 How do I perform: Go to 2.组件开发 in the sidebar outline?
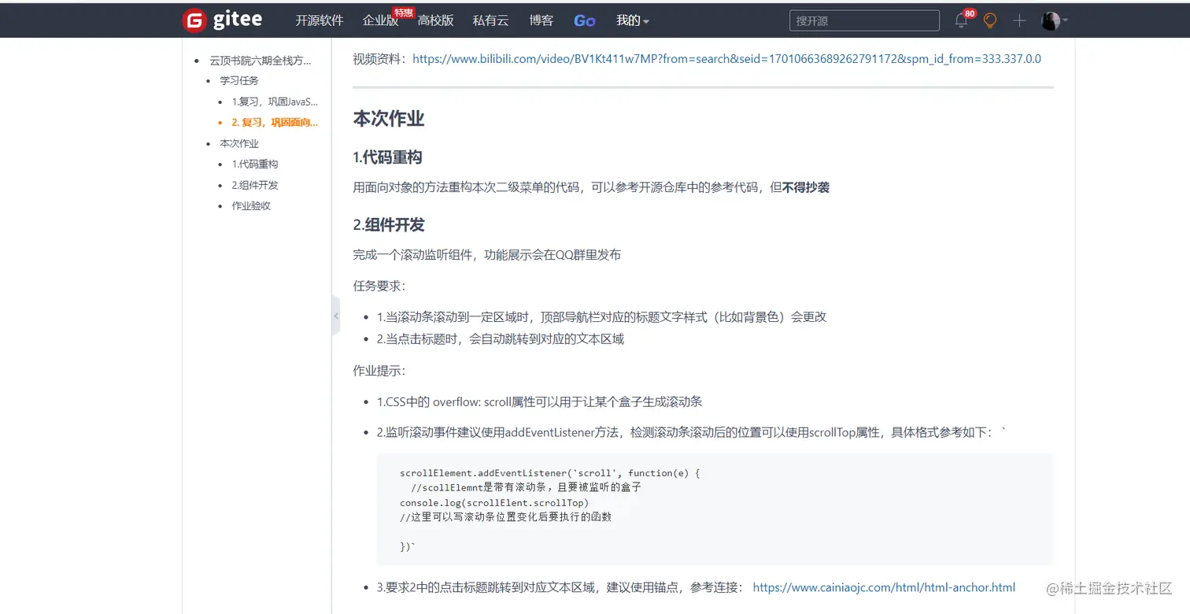[x=255, y=185]
